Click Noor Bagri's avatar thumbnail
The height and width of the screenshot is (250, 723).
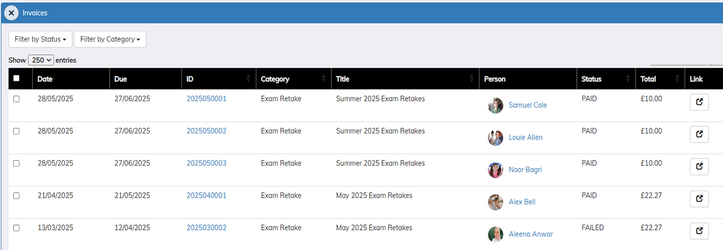click(495, 169)
